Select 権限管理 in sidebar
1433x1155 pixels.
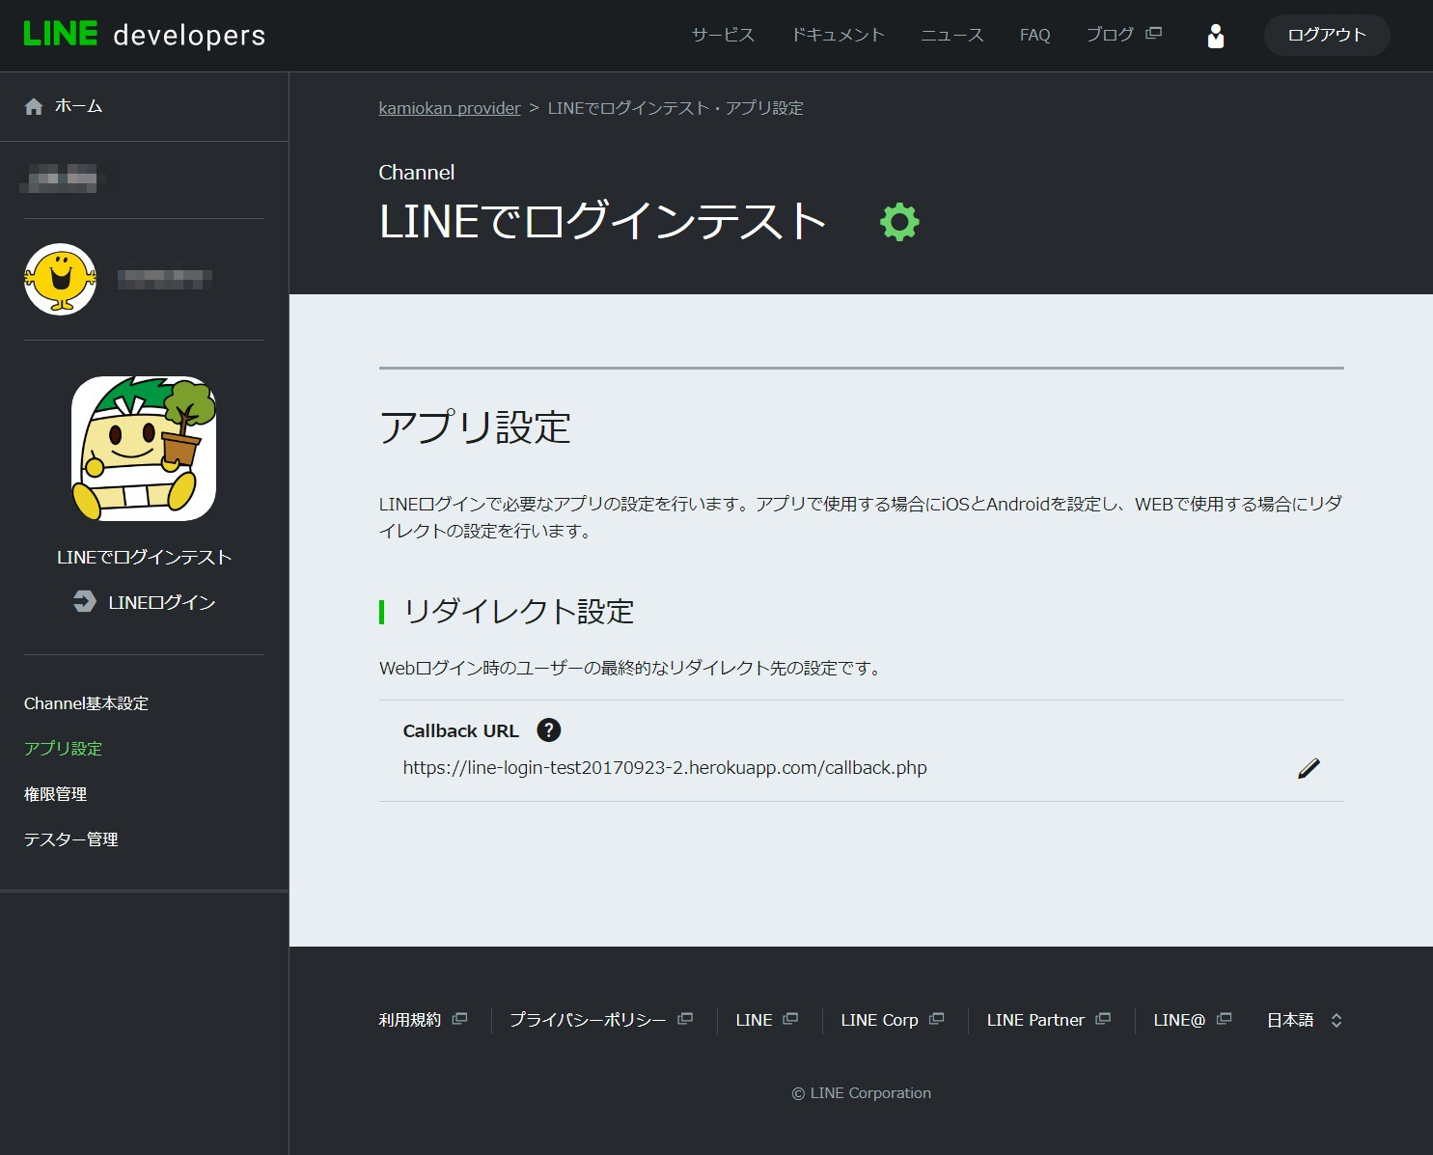coord(55,794)
